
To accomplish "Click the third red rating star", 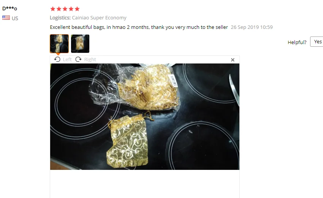I will [x=65, y=9].
